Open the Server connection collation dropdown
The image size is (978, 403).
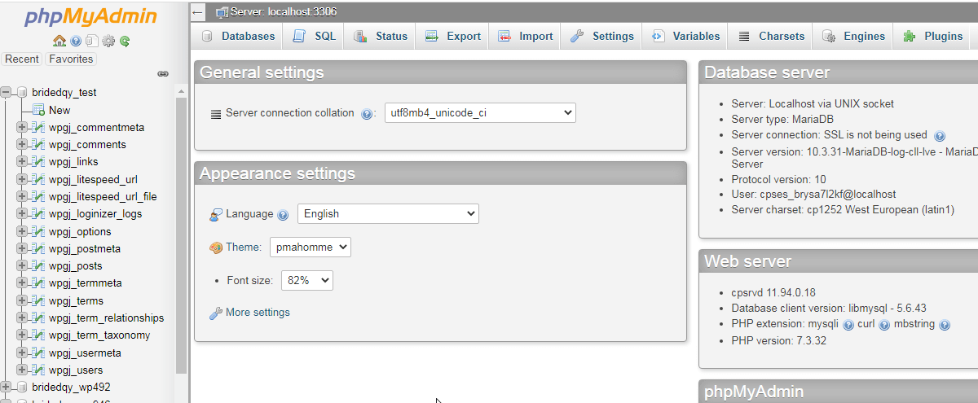(x=480, y=113)
